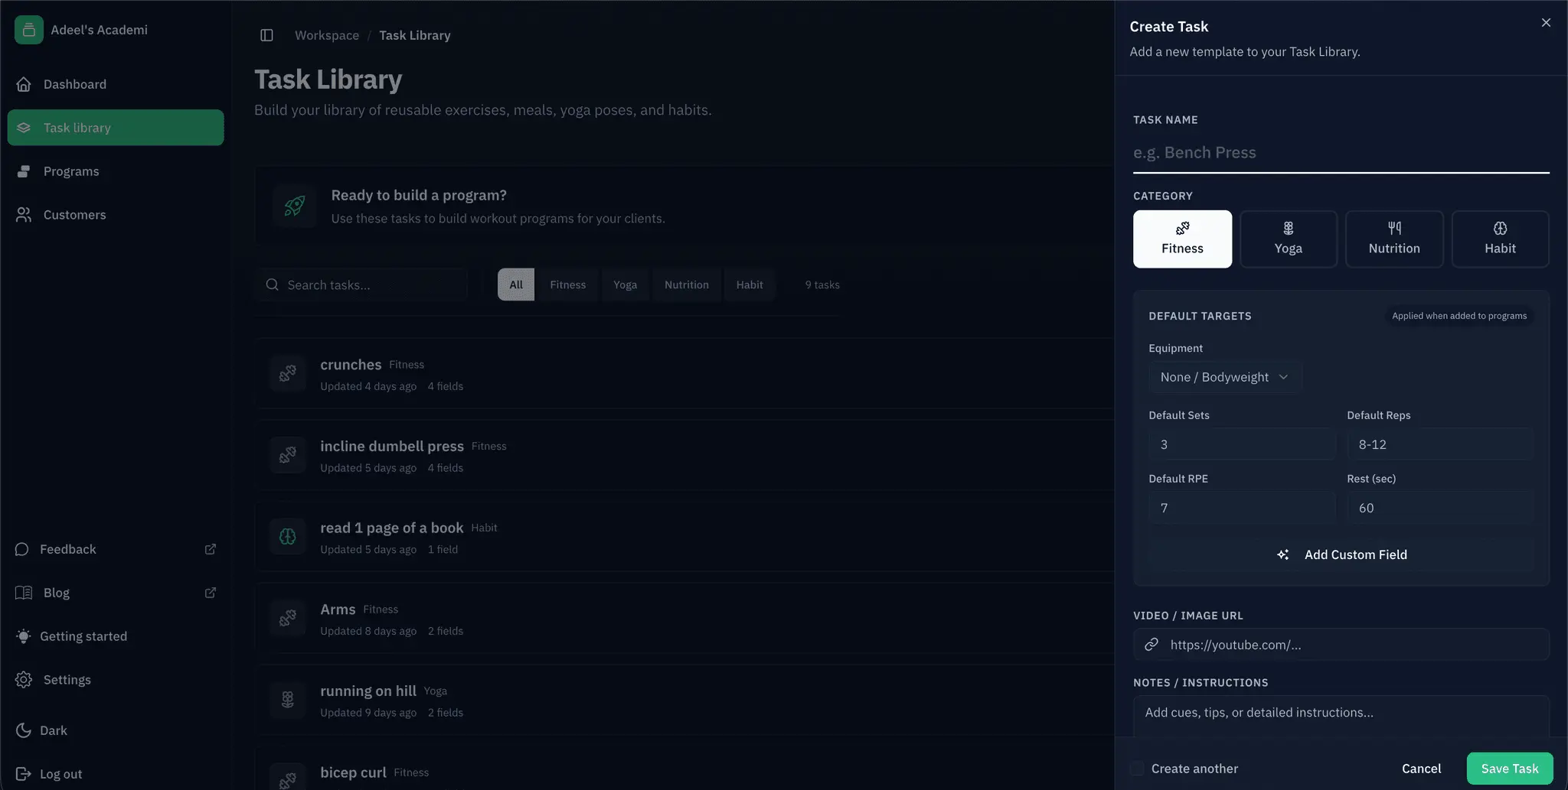Click the dumbbell icon for Arms task

pos(288,618)
